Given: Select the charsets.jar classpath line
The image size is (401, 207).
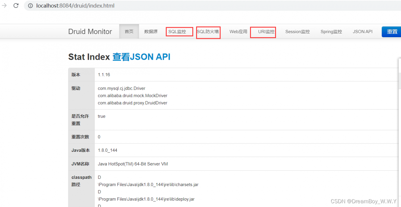Looking at the screenshot, I should [148, 184].
